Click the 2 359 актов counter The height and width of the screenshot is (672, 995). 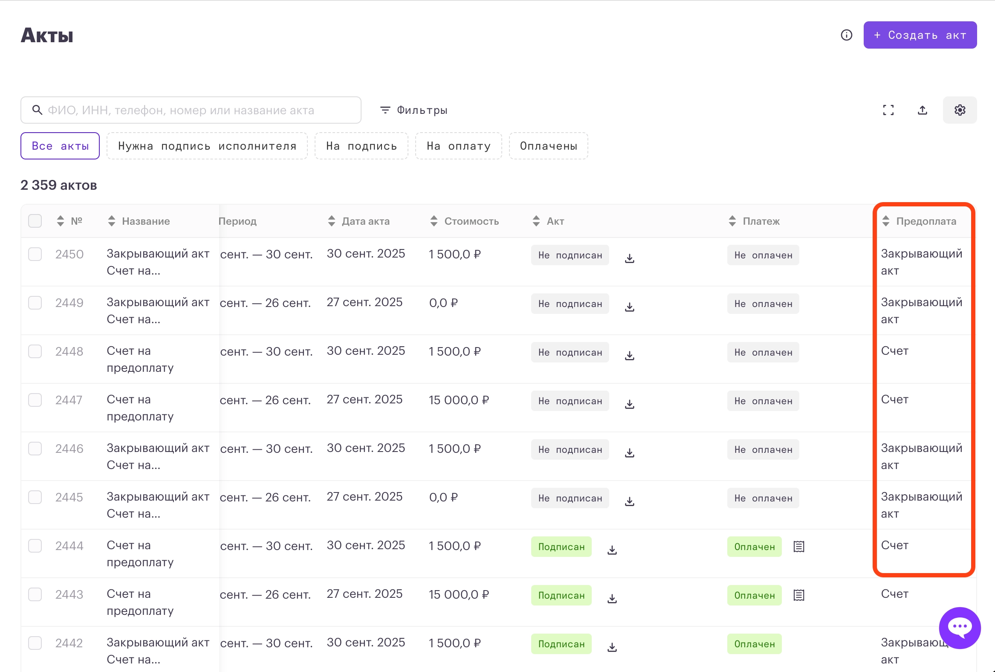point(59,185)
